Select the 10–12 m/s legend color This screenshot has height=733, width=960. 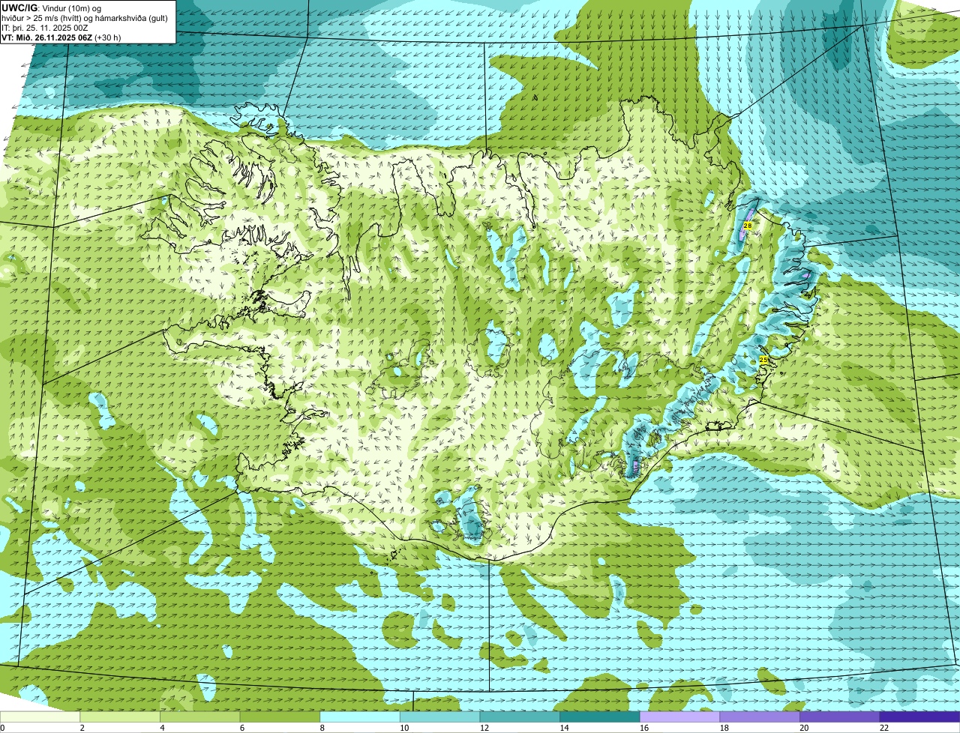coord(439,717)
